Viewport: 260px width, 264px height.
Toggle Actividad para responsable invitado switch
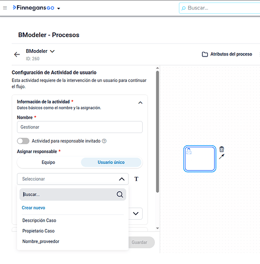23,141
